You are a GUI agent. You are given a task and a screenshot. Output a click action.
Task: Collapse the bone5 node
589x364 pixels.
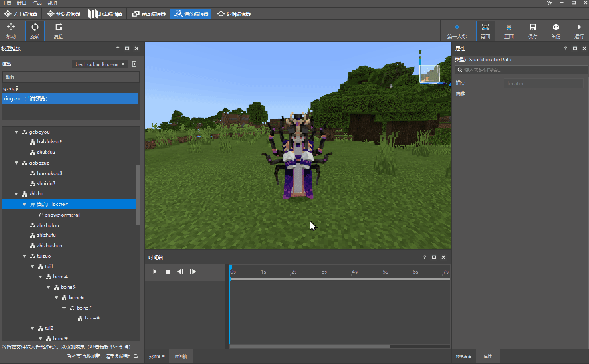(48, 287)
